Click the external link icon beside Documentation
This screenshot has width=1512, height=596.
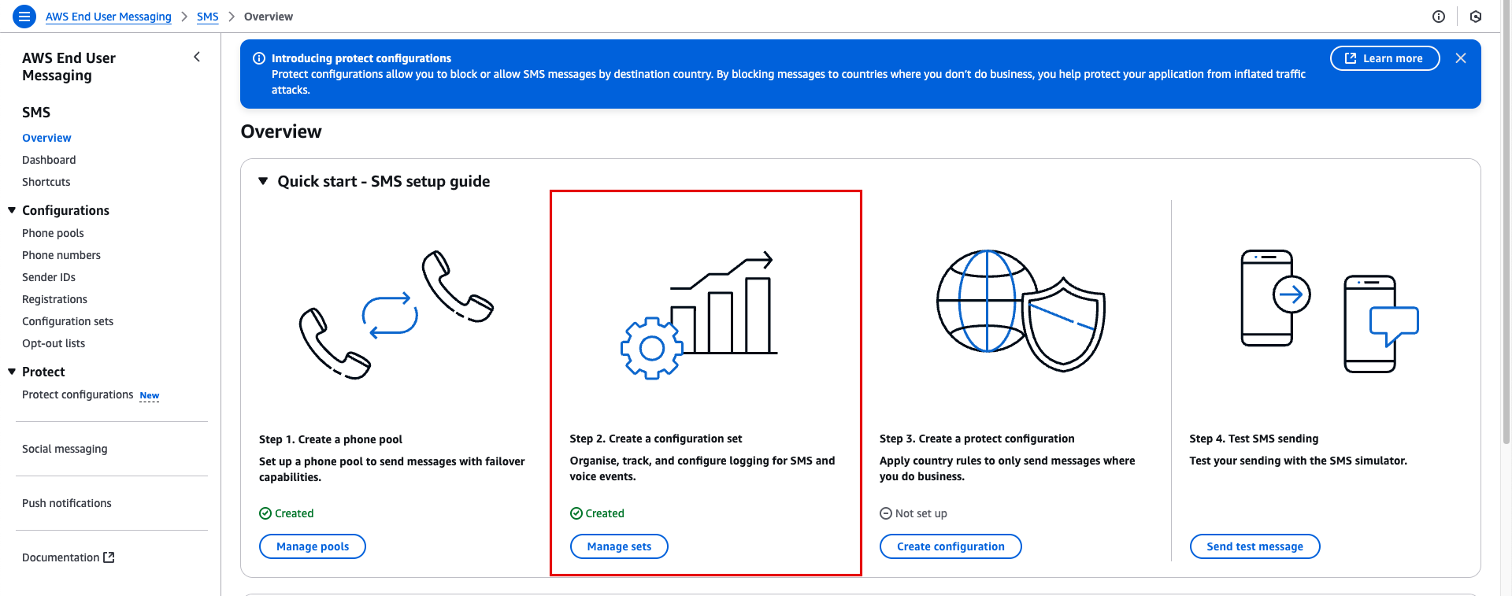pos(109,557)
